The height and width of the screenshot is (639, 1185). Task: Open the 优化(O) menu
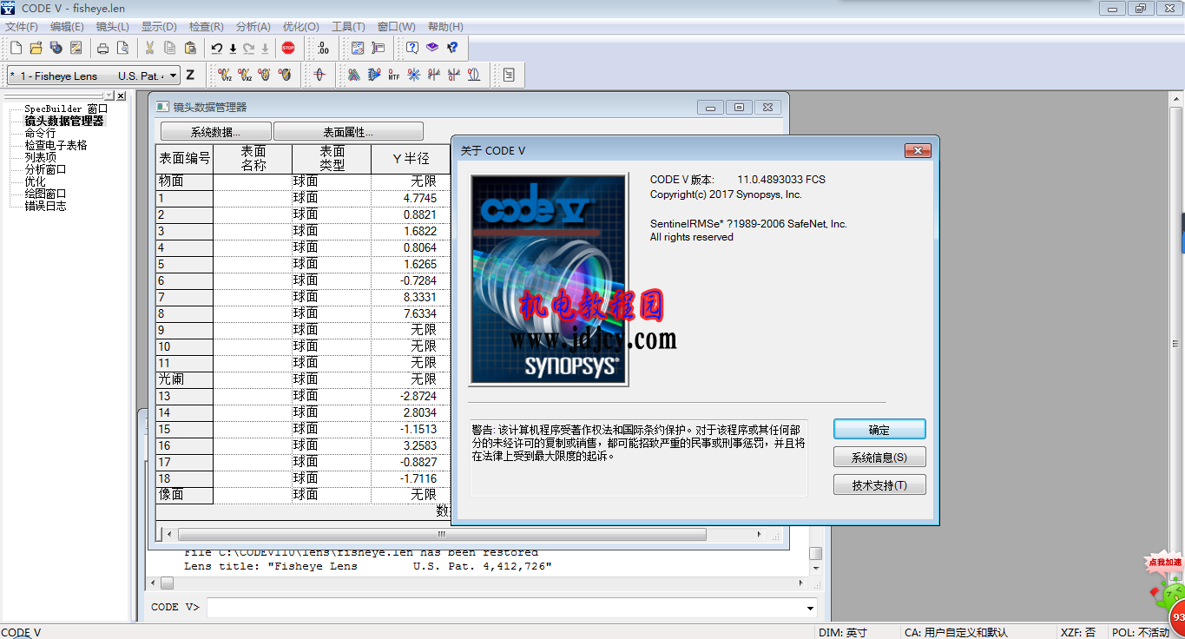coord(300,27)
